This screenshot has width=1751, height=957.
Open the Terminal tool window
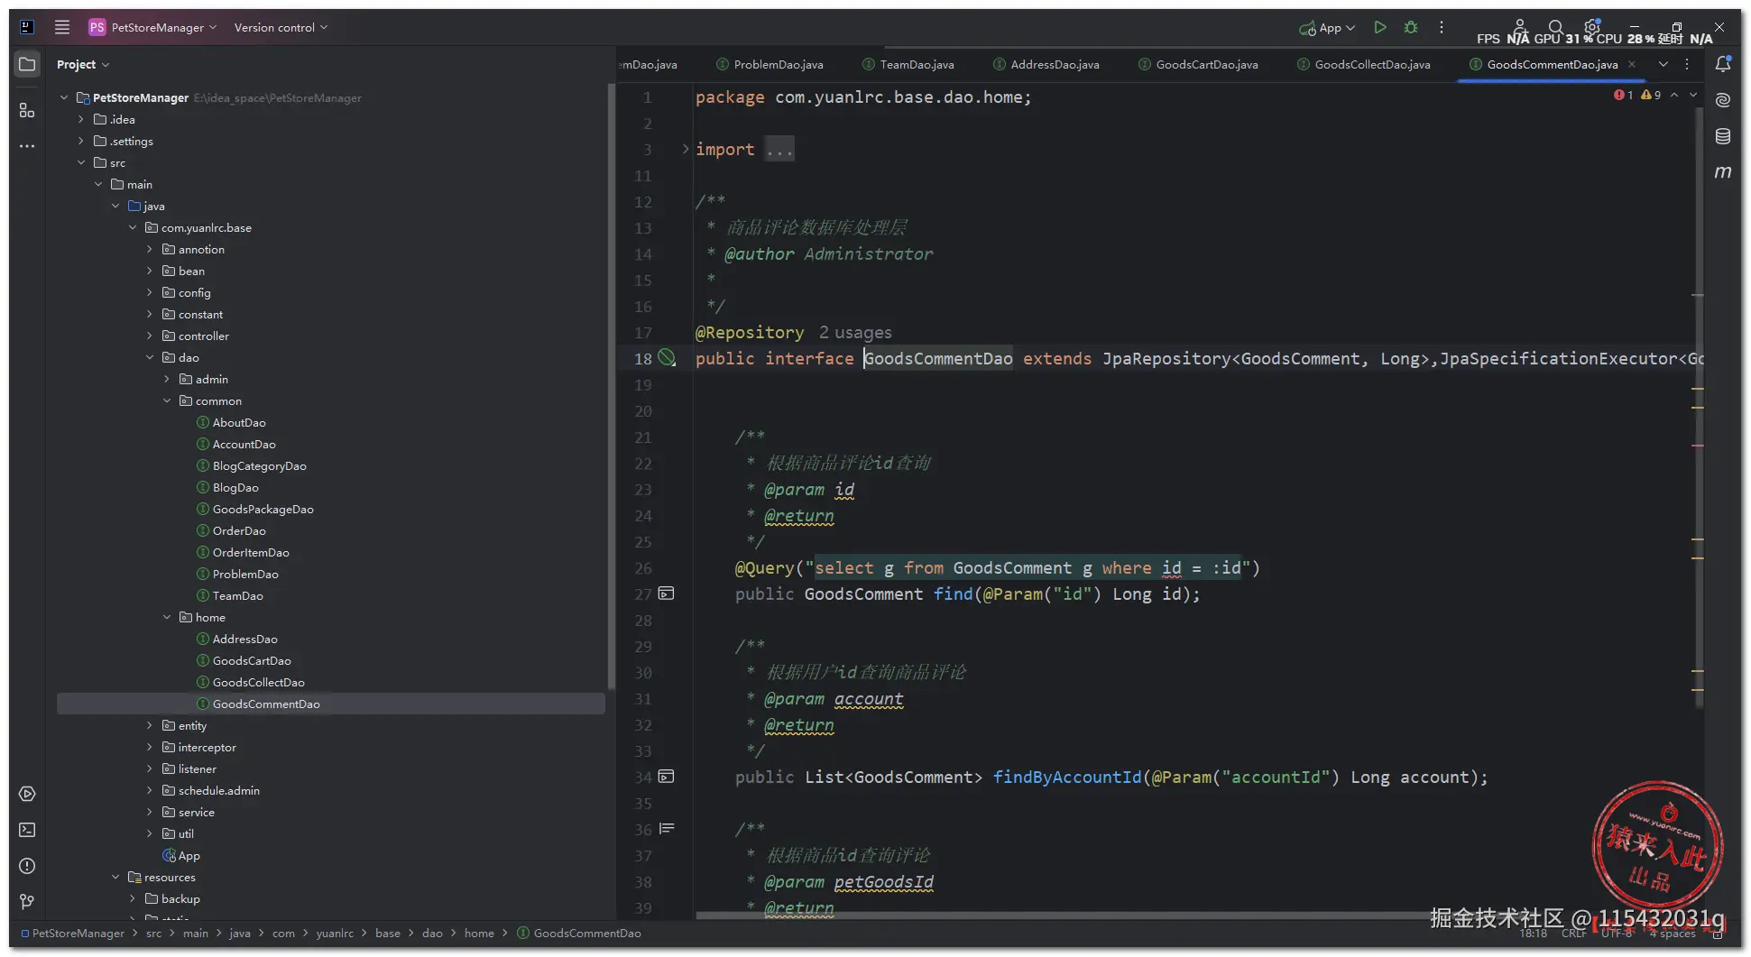tap(27, 830)
